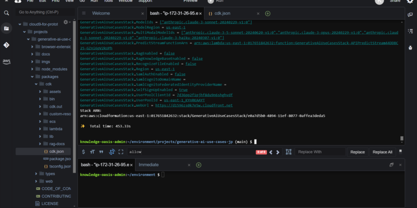Toggle whole words search option
The image size is (417, 208).
(102, 152)
